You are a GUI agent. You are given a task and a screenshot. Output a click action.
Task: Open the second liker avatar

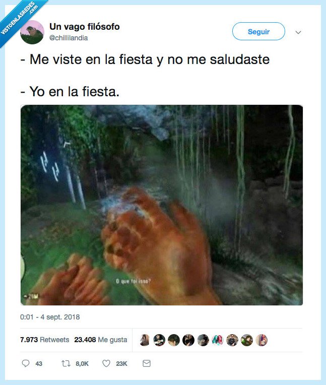[x=159, y=340]
